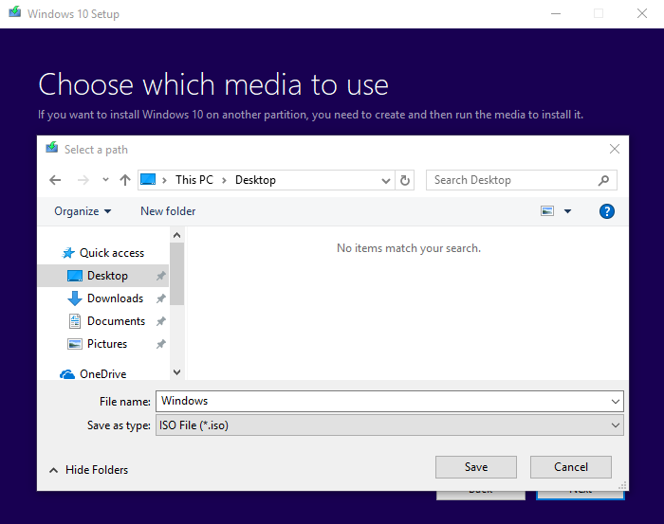
Task: Click the pin icon beside Pictures
Action: point(160,344)
